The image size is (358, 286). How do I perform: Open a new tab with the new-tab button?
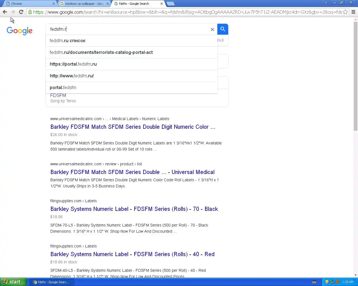170,4
